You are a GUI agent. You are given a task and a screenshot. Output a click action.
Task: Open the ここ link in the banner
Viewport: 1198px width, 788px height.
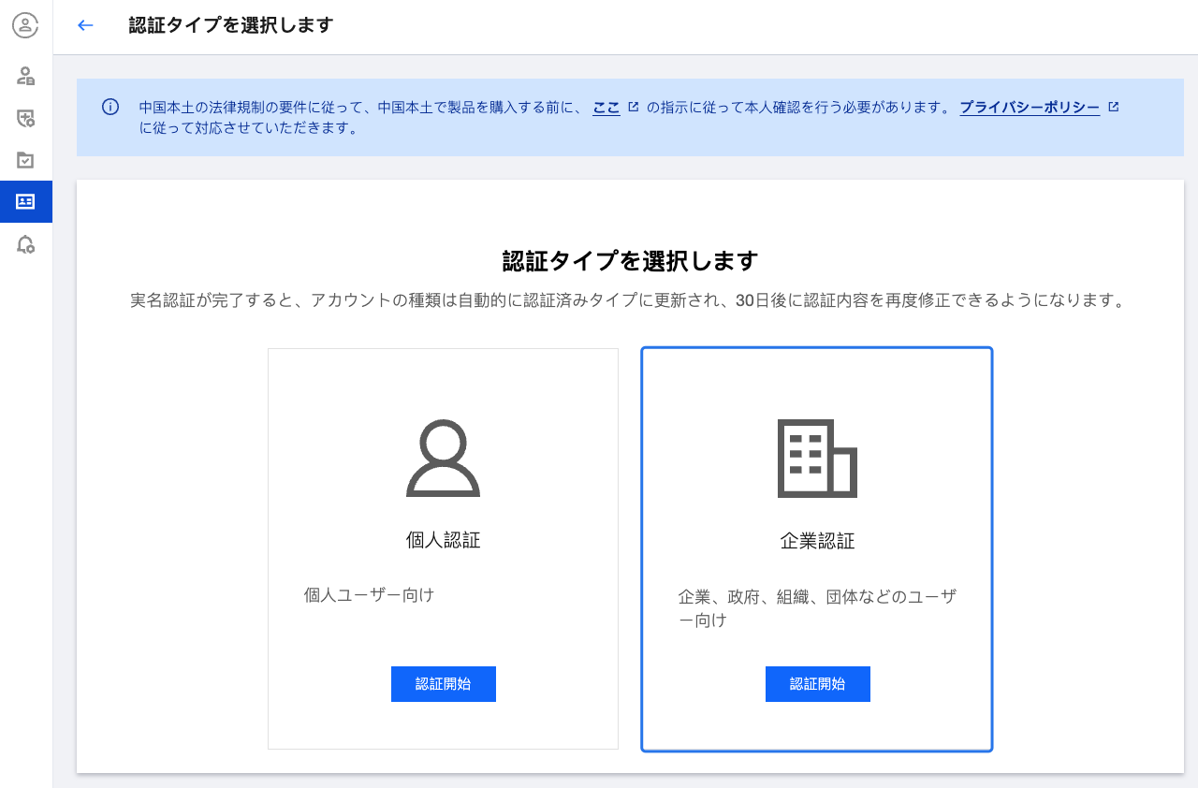pyautogui.click(x=606, y=108)
